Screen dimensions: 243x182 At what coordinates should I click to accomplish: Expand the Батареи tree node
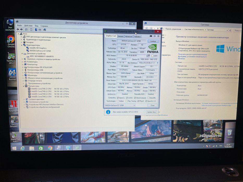tap(22, 42)
